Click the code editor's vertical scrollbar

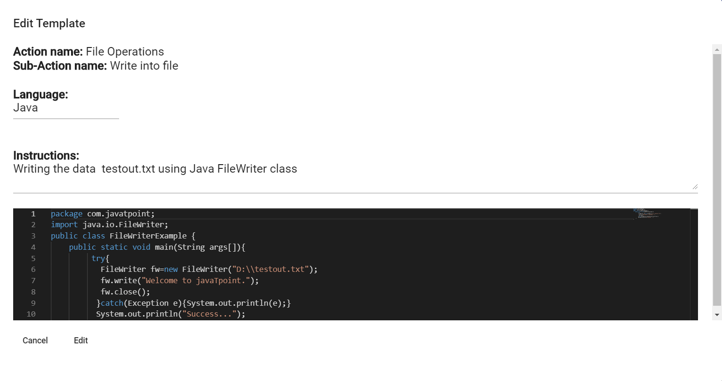tap(694, 264)
